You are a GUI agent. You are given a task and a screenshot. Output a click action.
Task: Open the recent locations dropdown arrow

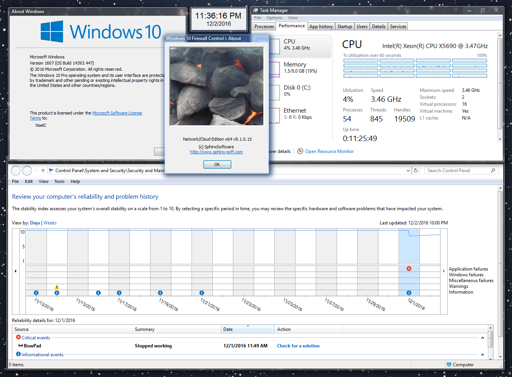tap(36, 170)
